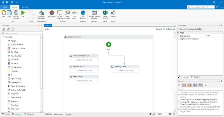Edit the DisplayName value Main
Screen dimensions: 224x117
(214, 36)
